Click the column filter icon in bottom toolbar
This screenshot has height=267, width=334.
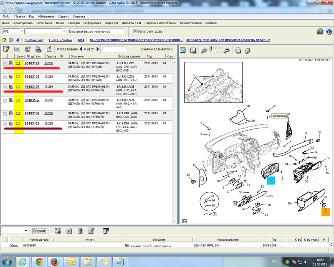coord(106,231)
